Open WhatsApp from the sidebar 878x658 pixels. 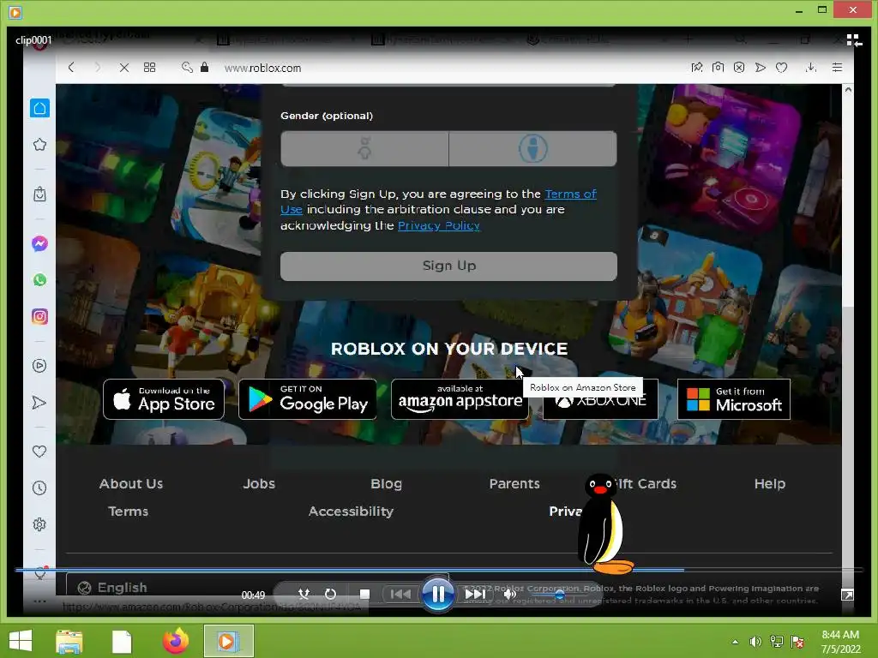pos(39,280)
